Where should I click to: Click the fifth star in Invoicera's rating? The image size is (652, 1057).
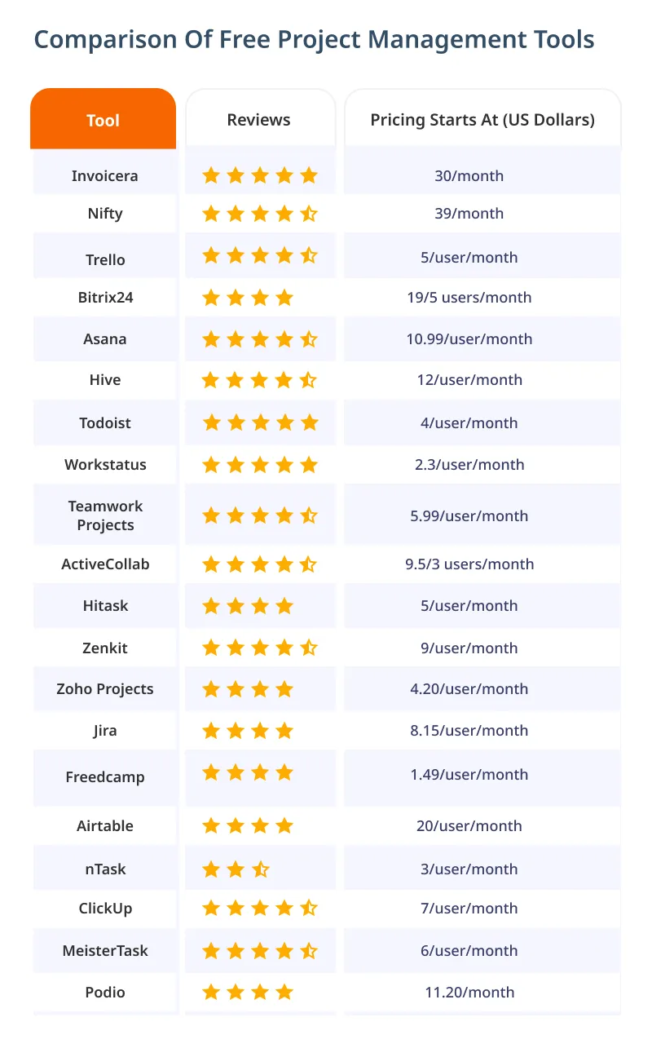point(309,175)
